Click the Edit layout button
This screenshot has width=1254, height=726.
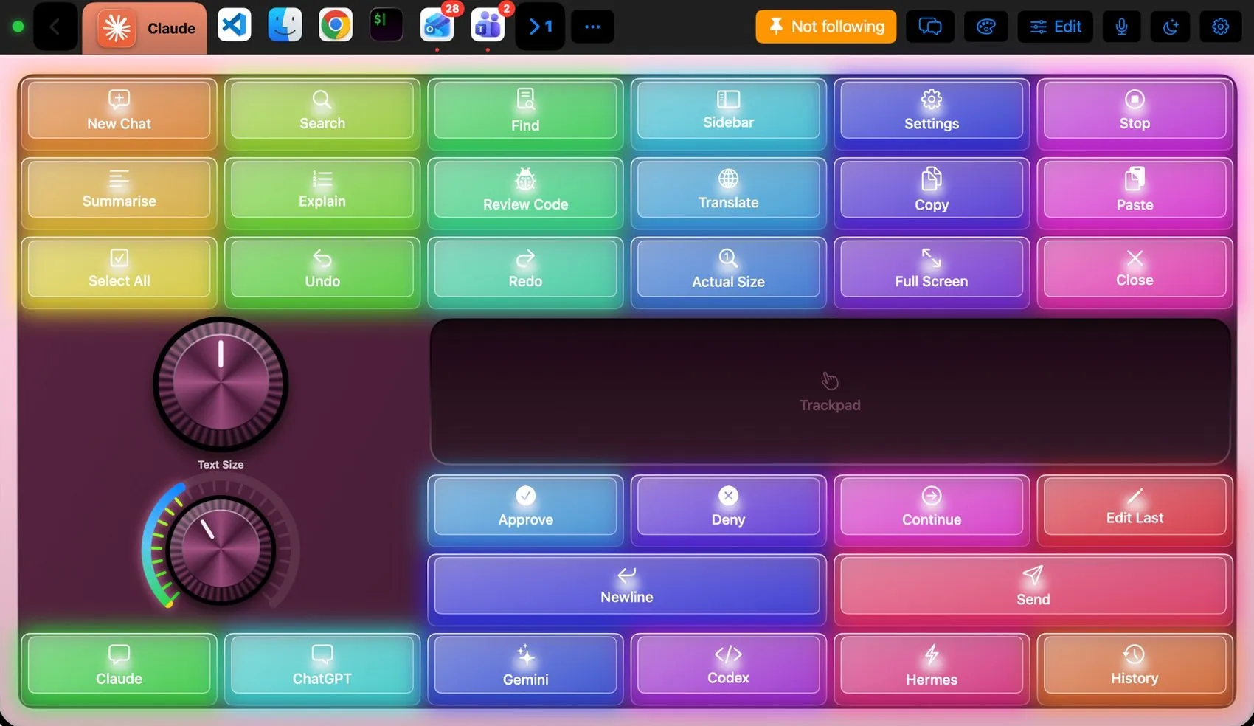pos(1056,27)
